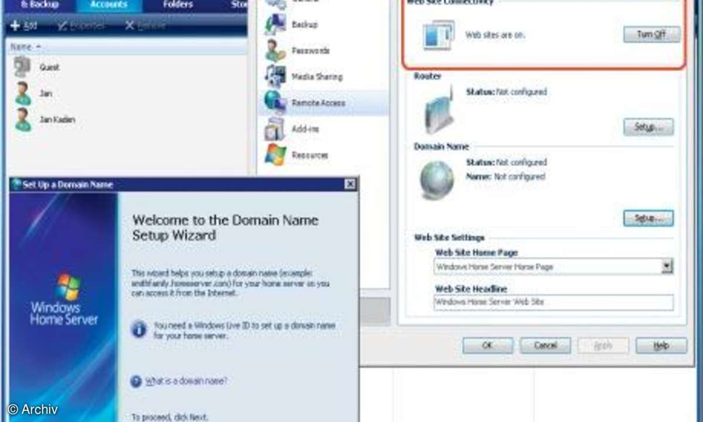Viewport: 703px width, 422px height.
Task: Click Windows Home Server logo in wizard
Action: [64, 299]
